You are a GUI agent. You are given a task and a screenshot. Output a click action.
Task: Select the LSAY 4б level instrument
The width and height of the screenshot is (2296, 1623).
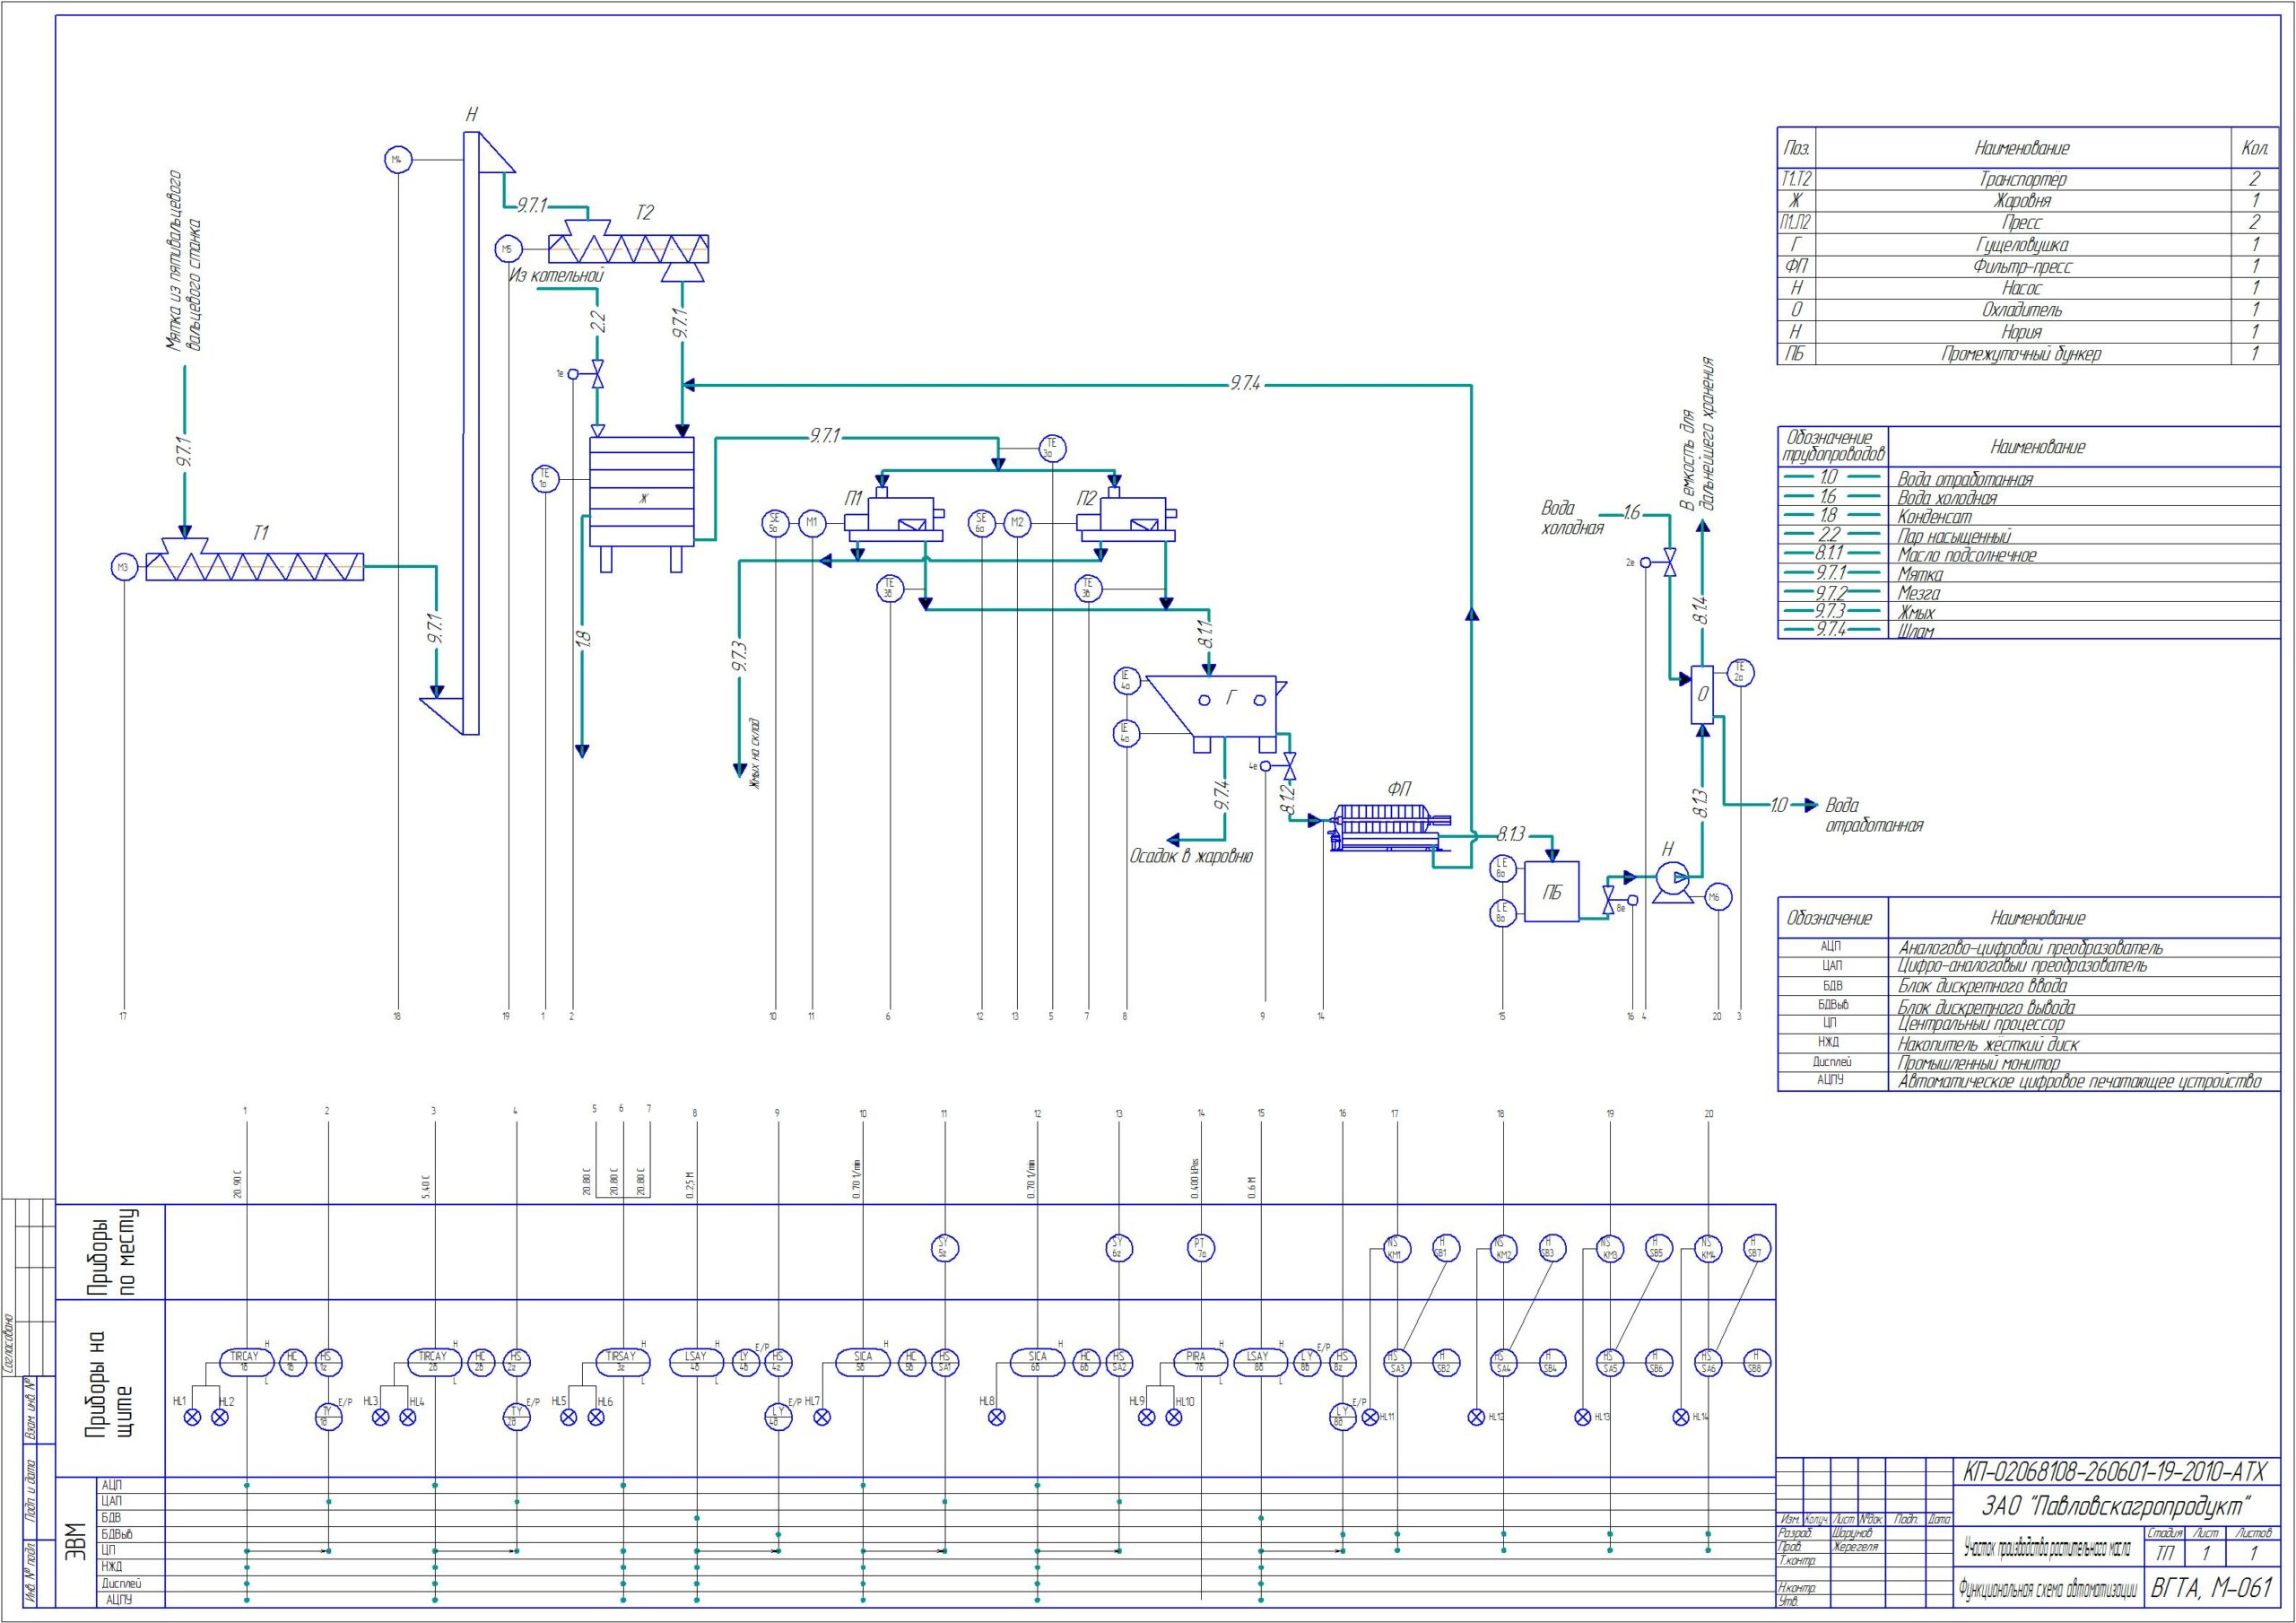pyautogui.click(x=696, y=1362)
